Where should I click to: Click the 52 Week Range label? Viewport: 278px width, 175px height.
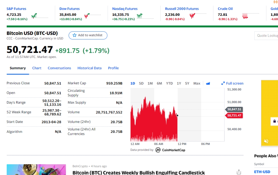tap(19, 112)
